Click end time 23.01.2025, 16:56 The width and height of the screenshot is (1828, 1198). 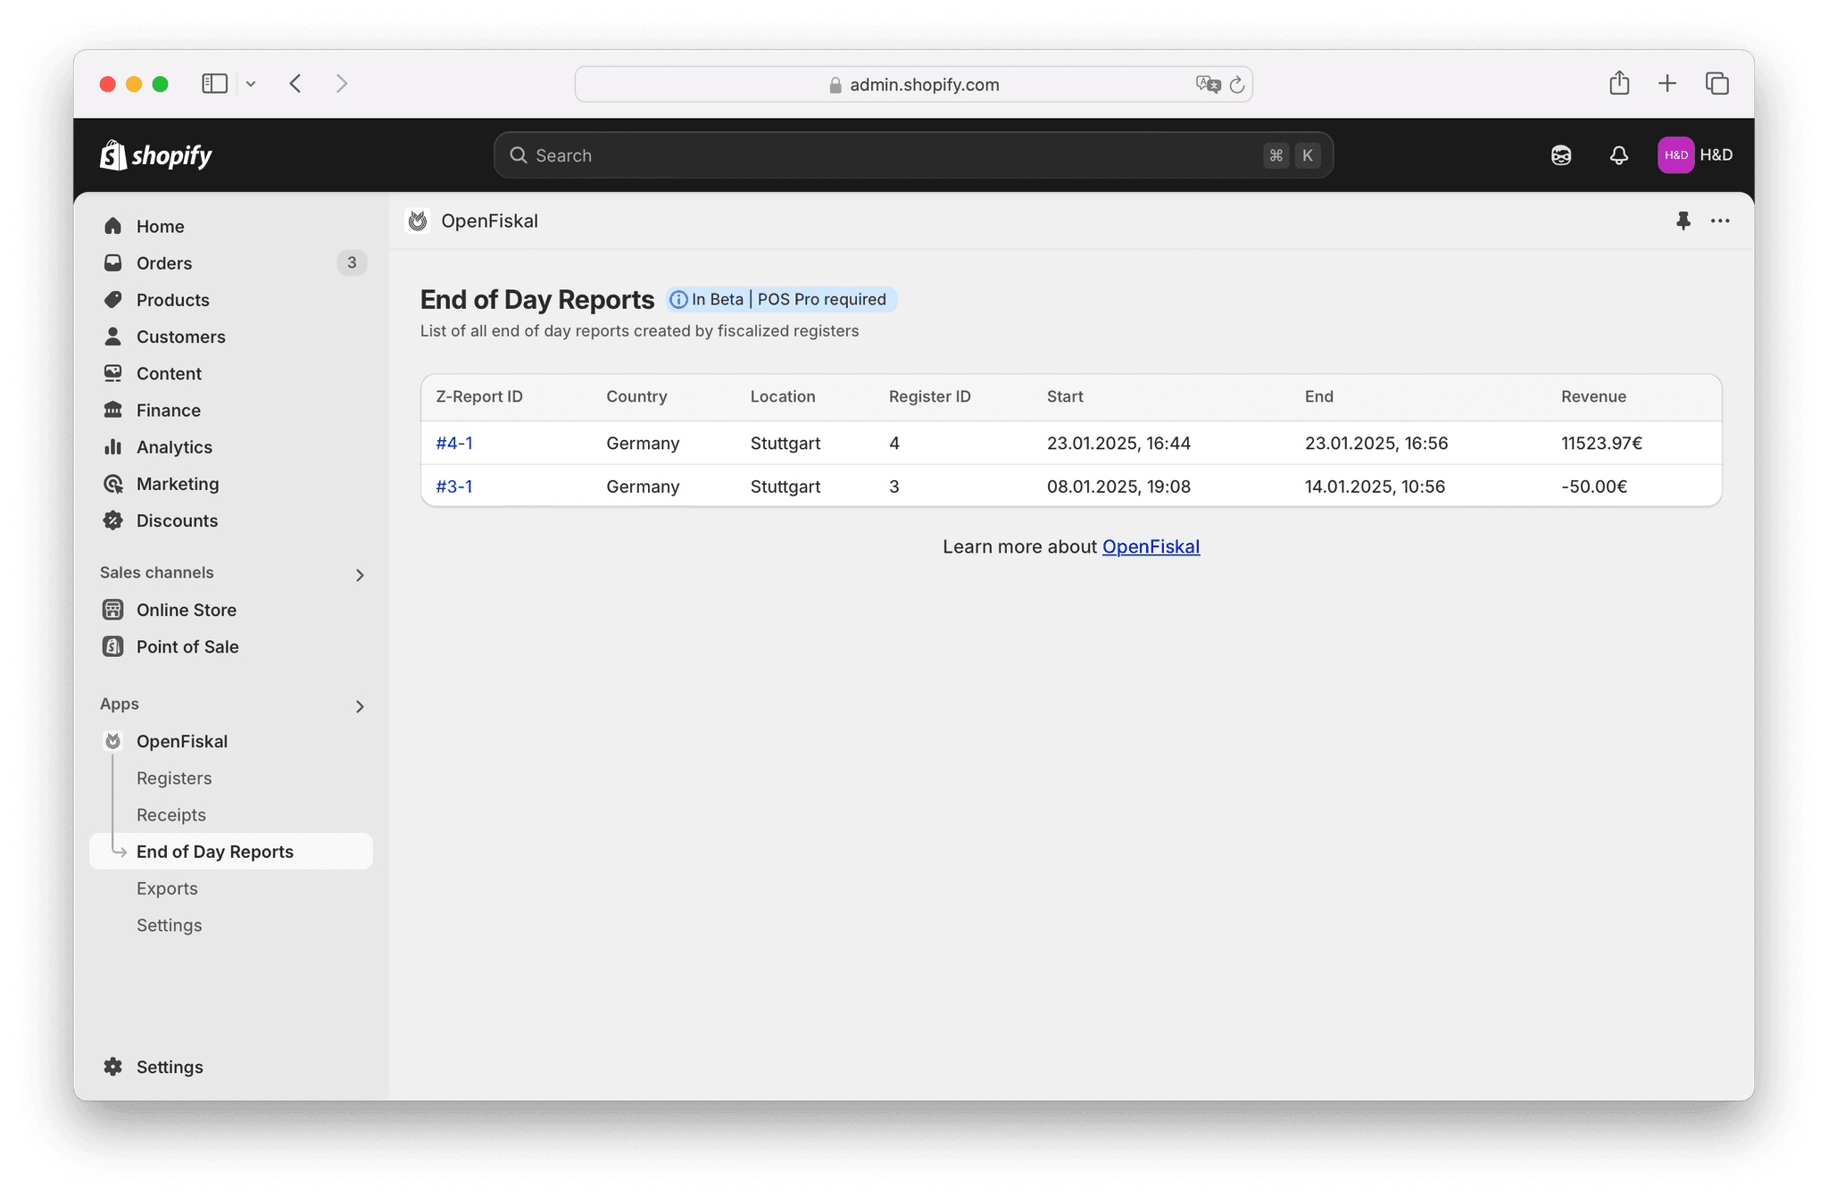1376,443
